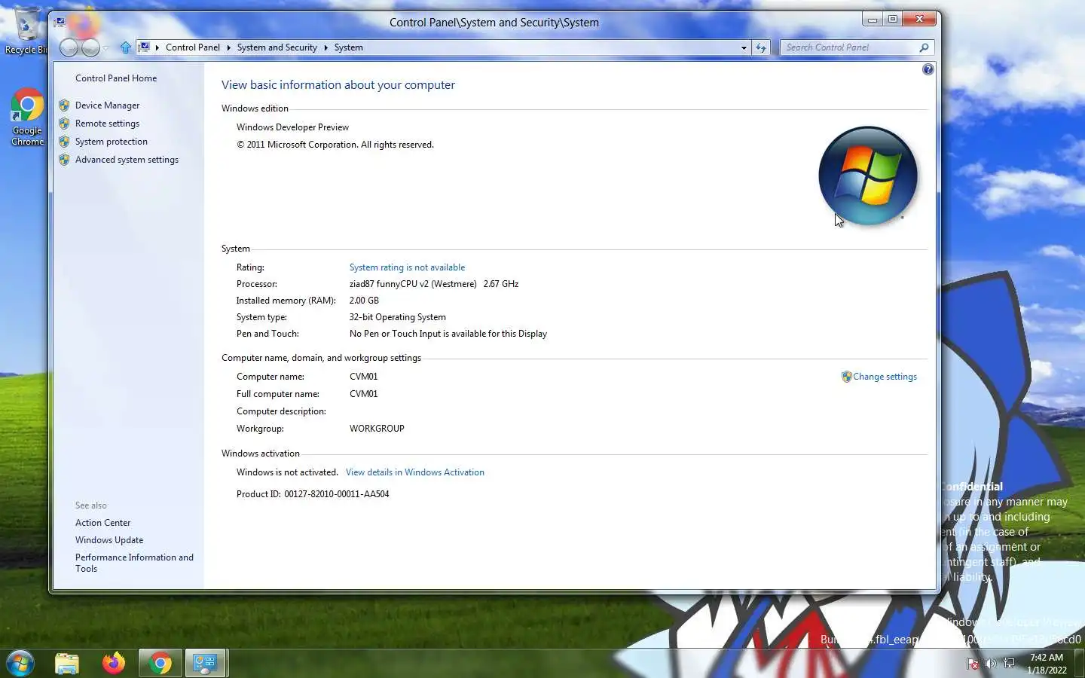
Task: Click the help question mark icon
Action: pos(928,69)
